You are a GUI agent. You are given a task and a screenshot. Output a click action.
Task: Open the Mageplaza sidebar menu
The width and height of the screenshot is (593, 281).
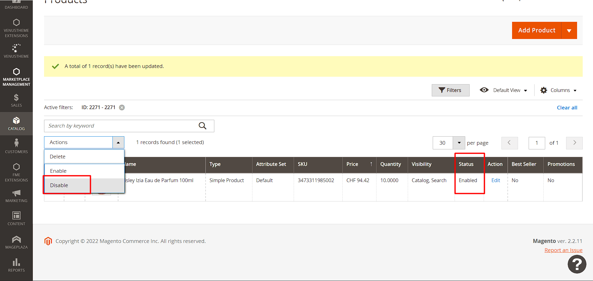pos(16,242)
